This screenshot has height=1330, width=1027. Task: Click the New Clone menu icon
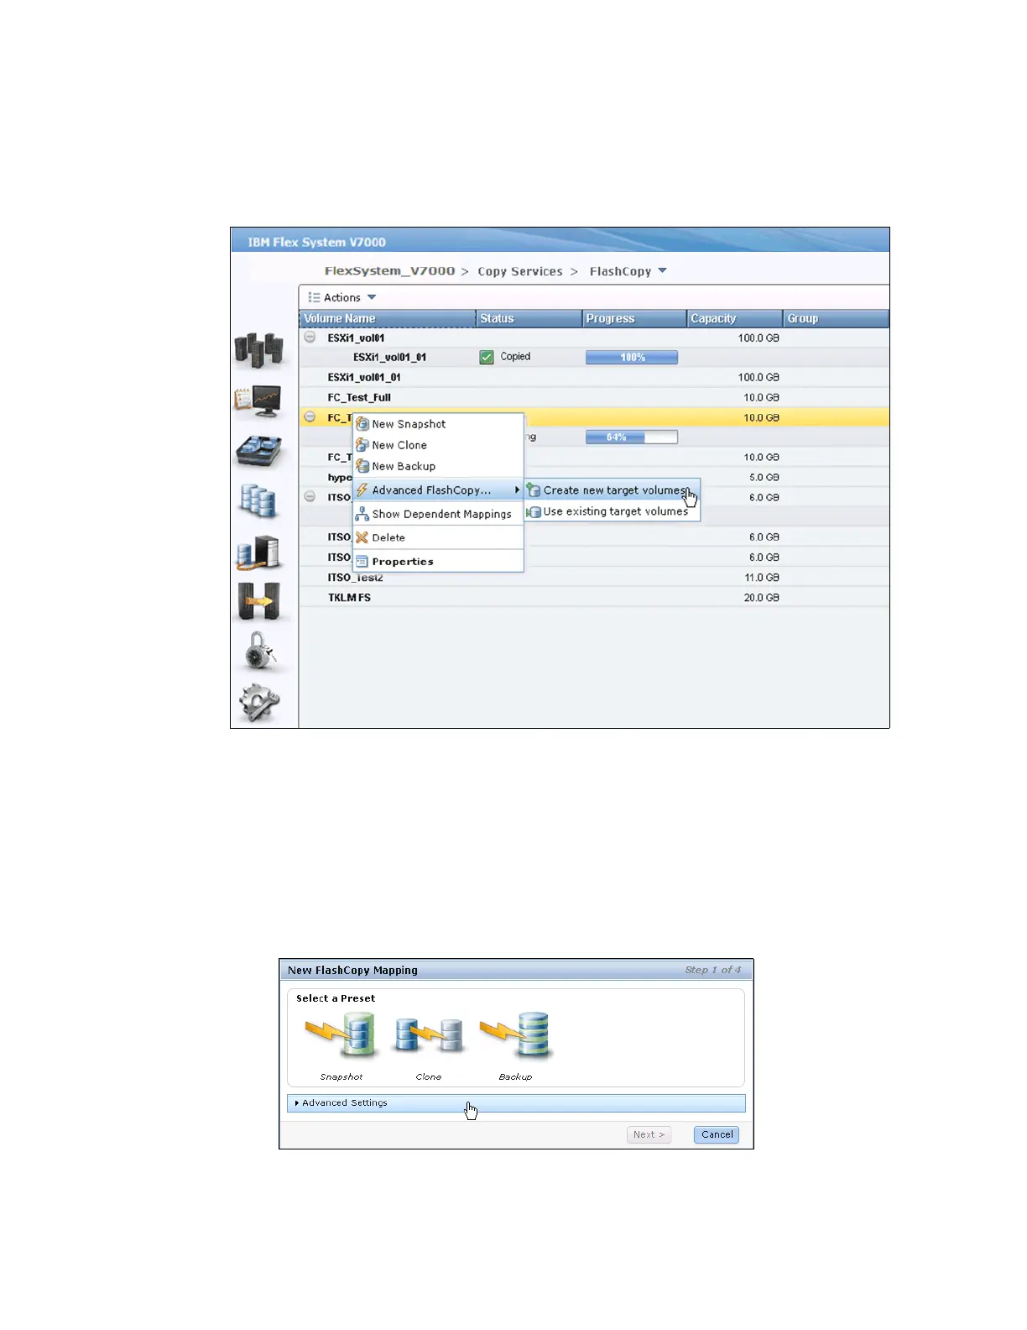[362, 445]
